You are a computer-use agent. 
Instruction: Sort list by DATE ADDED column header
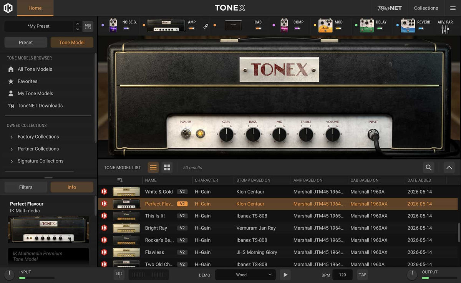[x=419, y=180]
